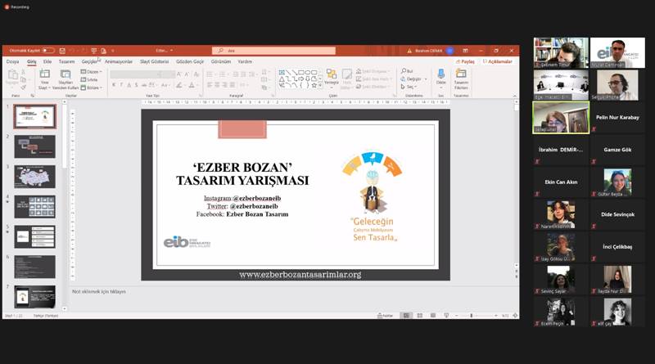Click the font color A swatch
This screenshot has height=364, width=655.
[192, 85]
